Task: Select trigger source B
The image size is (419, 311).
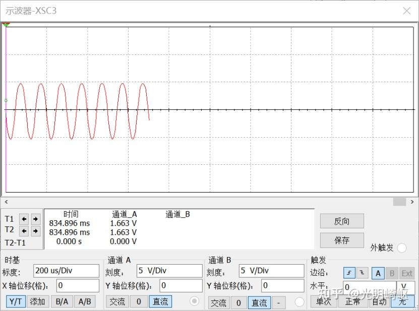Action: [x=392, y=273]
